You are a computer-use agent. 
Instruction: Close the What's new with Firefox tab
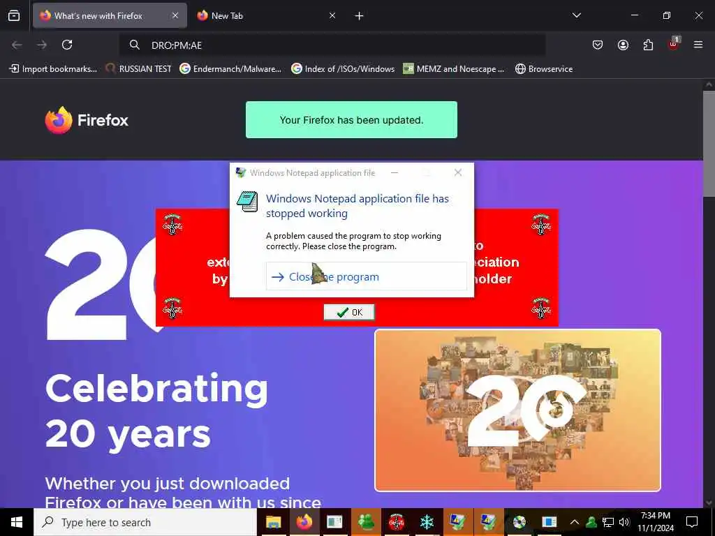tap(175, 16)
